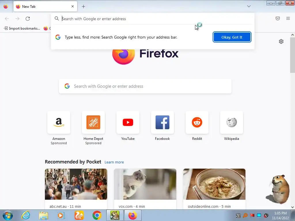295x221 pixels.
Task: Expand the list all tabs chevron
Action: pos(249,6)
